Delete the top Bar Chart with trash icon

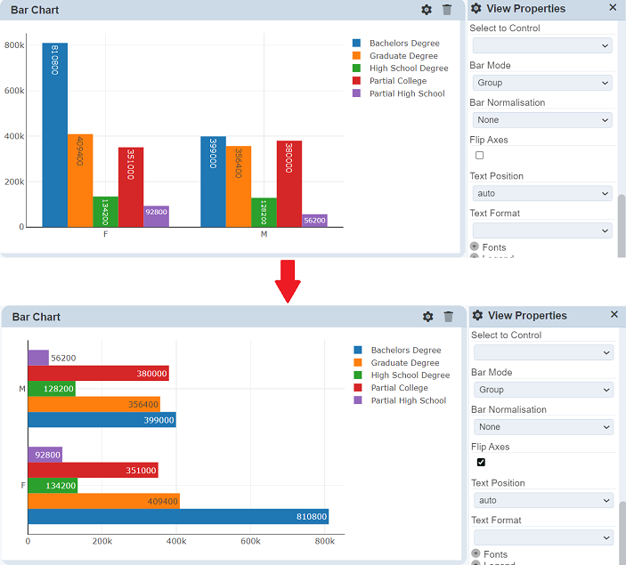tap(447, 10)
